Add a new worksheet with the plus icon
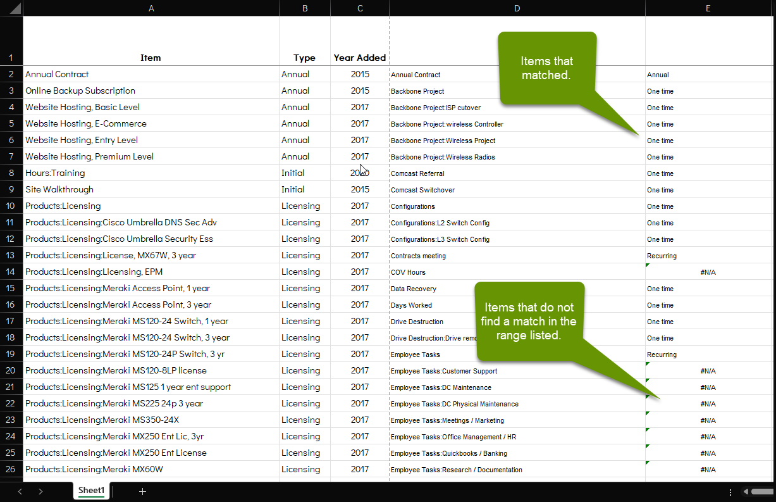 [142, 491]
